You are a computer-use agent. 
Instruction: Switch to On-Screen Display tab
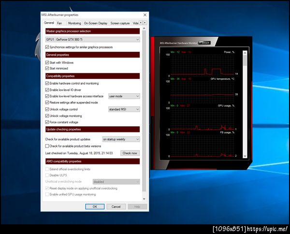pos(96,23)
